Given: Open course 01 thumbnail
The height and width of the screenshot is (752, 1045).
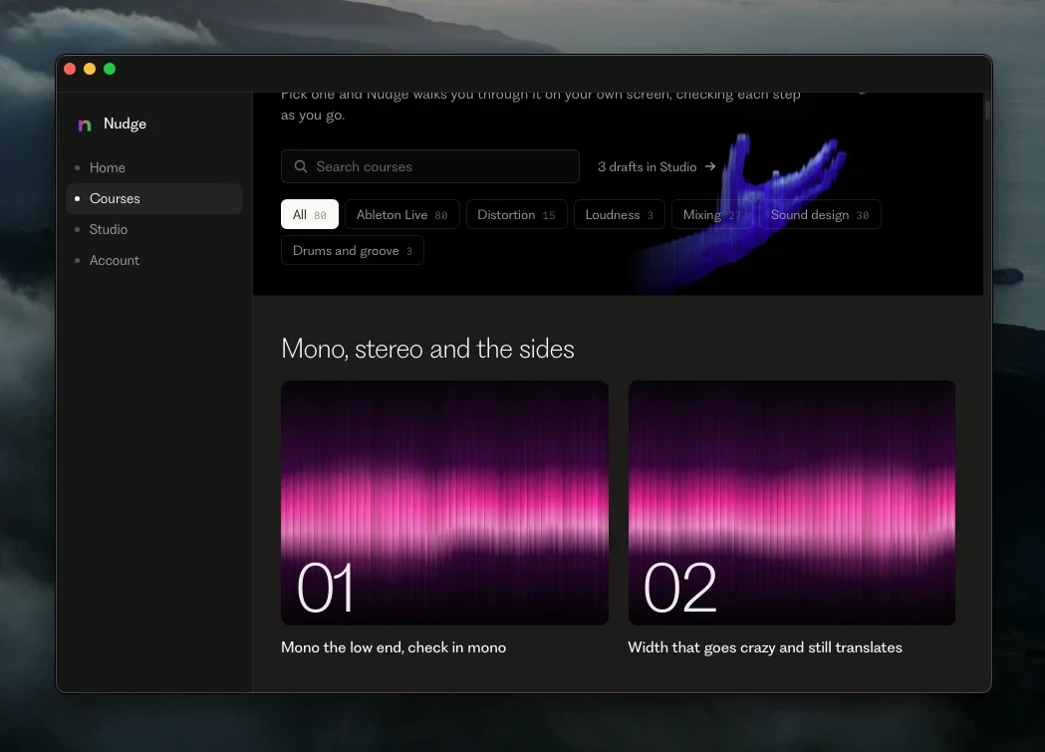Looking at the screenshot, I should coord(444,503).
